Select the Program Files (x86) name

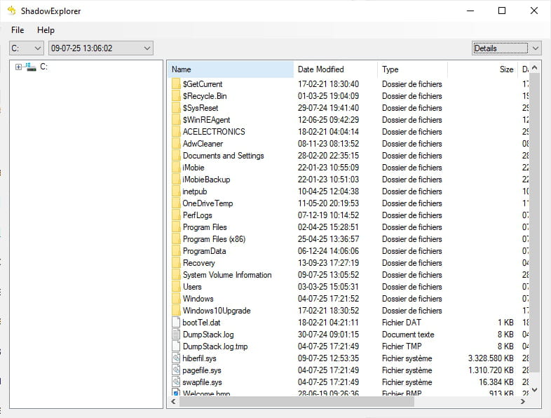tap(214, 239)
